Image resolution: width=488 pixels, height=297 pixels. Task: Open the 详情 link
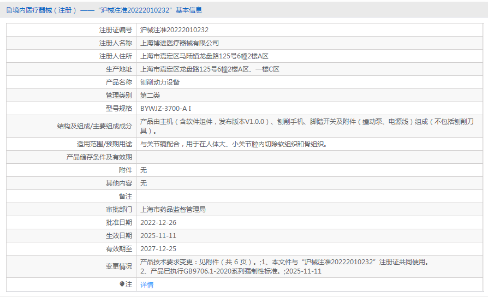tap(147, 285)
